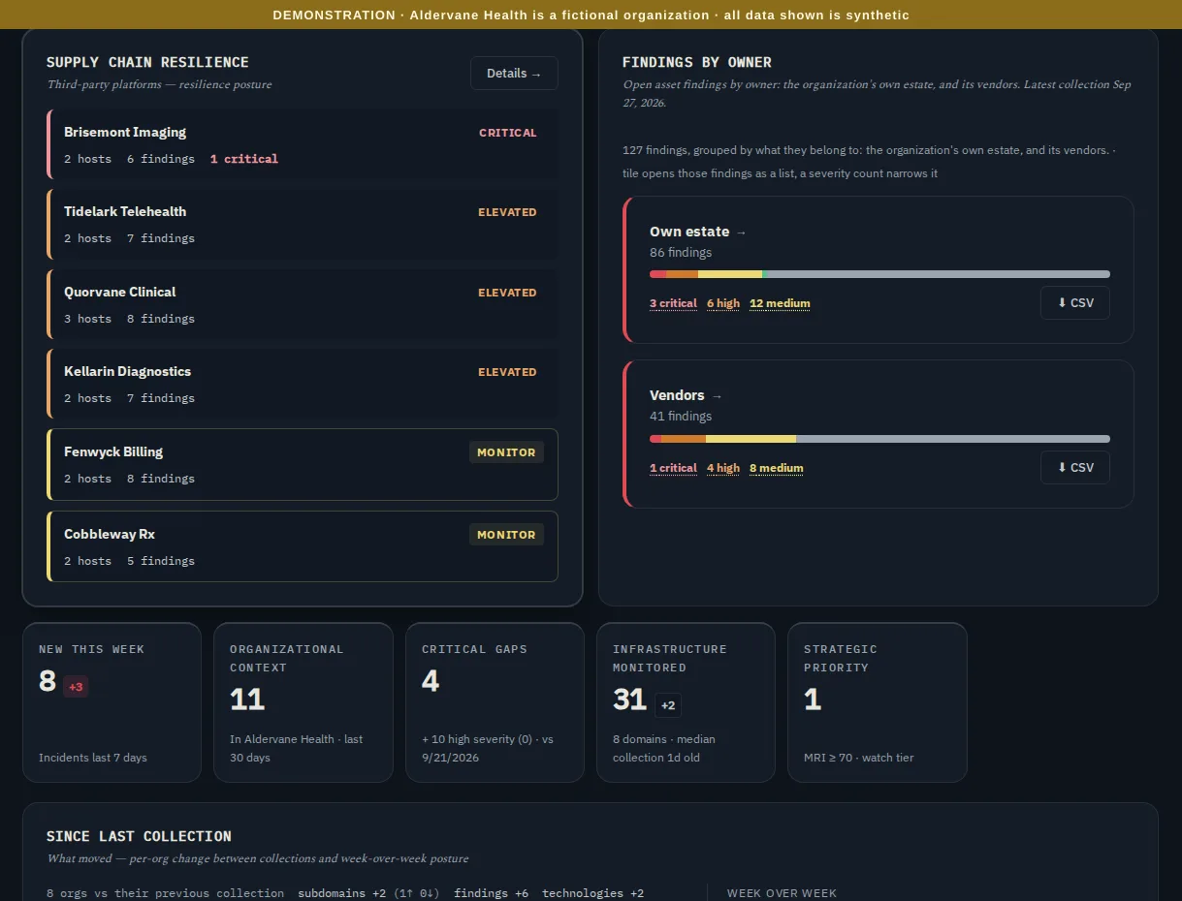Click the MONITOR badge on Cobbleway Rx

click(506, 535)
